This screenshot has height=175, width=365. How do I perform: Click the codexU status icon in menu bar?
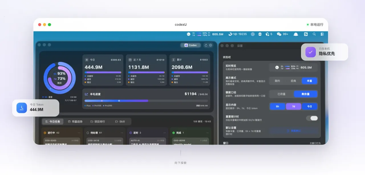pos(188,34)
